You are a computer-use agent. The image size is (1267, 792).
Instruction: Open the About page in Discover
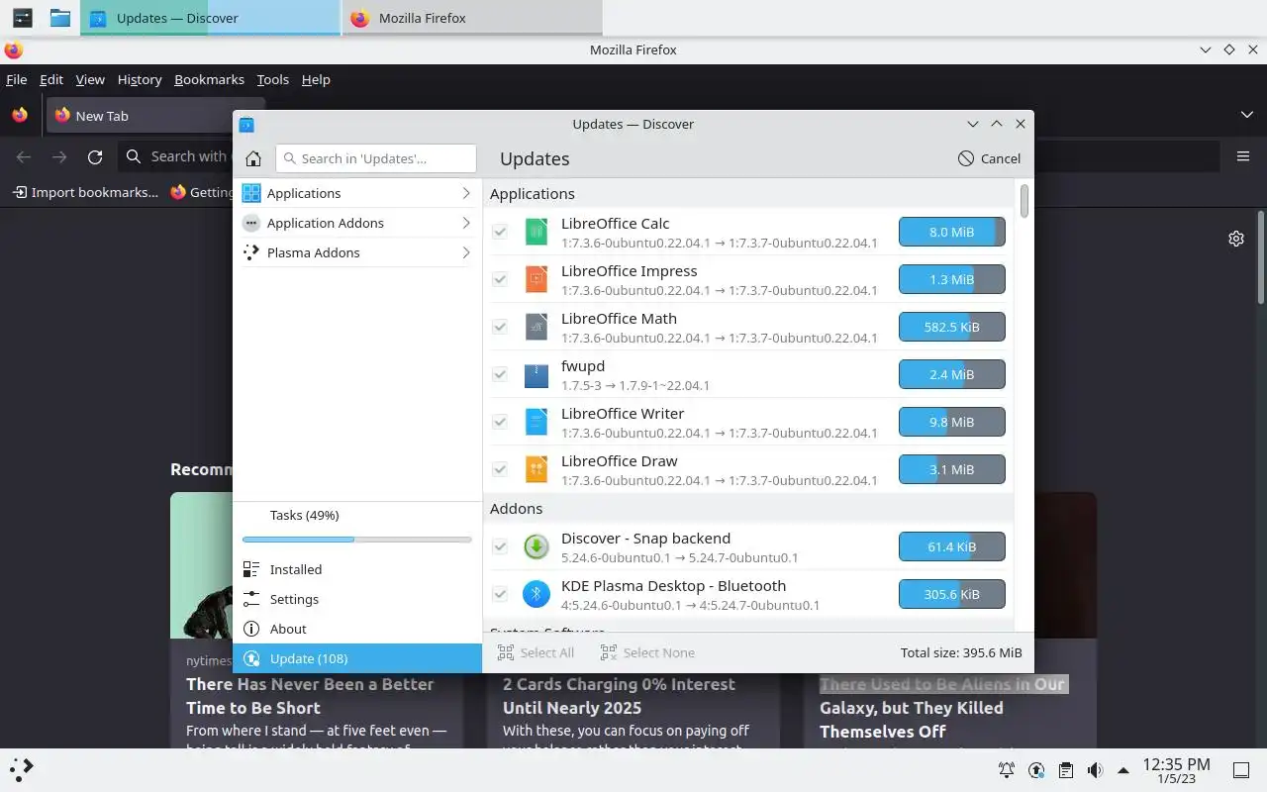[x=357, y=629]
